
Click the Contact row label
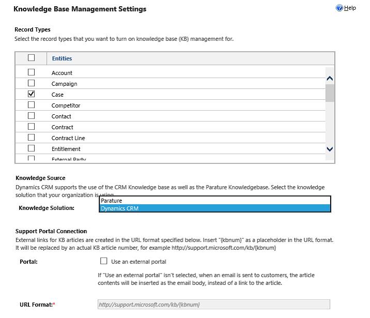pos(61,116)
